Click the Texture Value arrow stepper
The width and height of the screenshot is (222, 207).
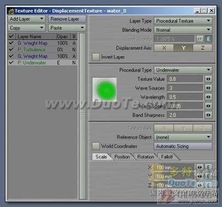pyautogui.click(x=208, y=79)
